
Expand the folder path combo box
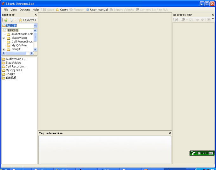(35, 25)
